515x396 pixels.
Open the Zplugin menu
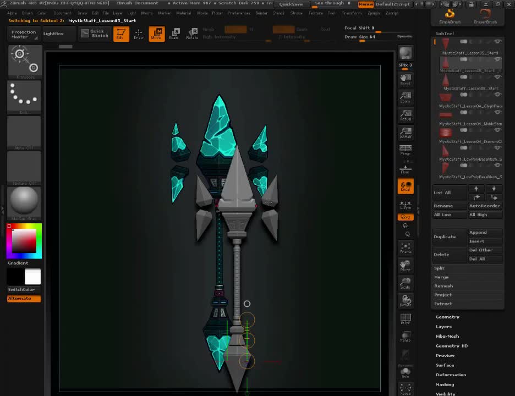pos(374,13)
